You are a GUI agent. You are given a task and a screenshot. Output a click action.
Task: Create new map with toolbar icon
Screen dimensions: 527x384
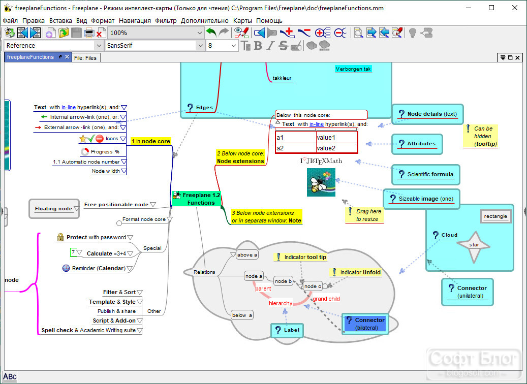pos(51,33)
